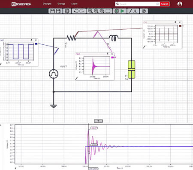
Task: Collapse the bottom waveform panel arrow
Action: [98, 121]
